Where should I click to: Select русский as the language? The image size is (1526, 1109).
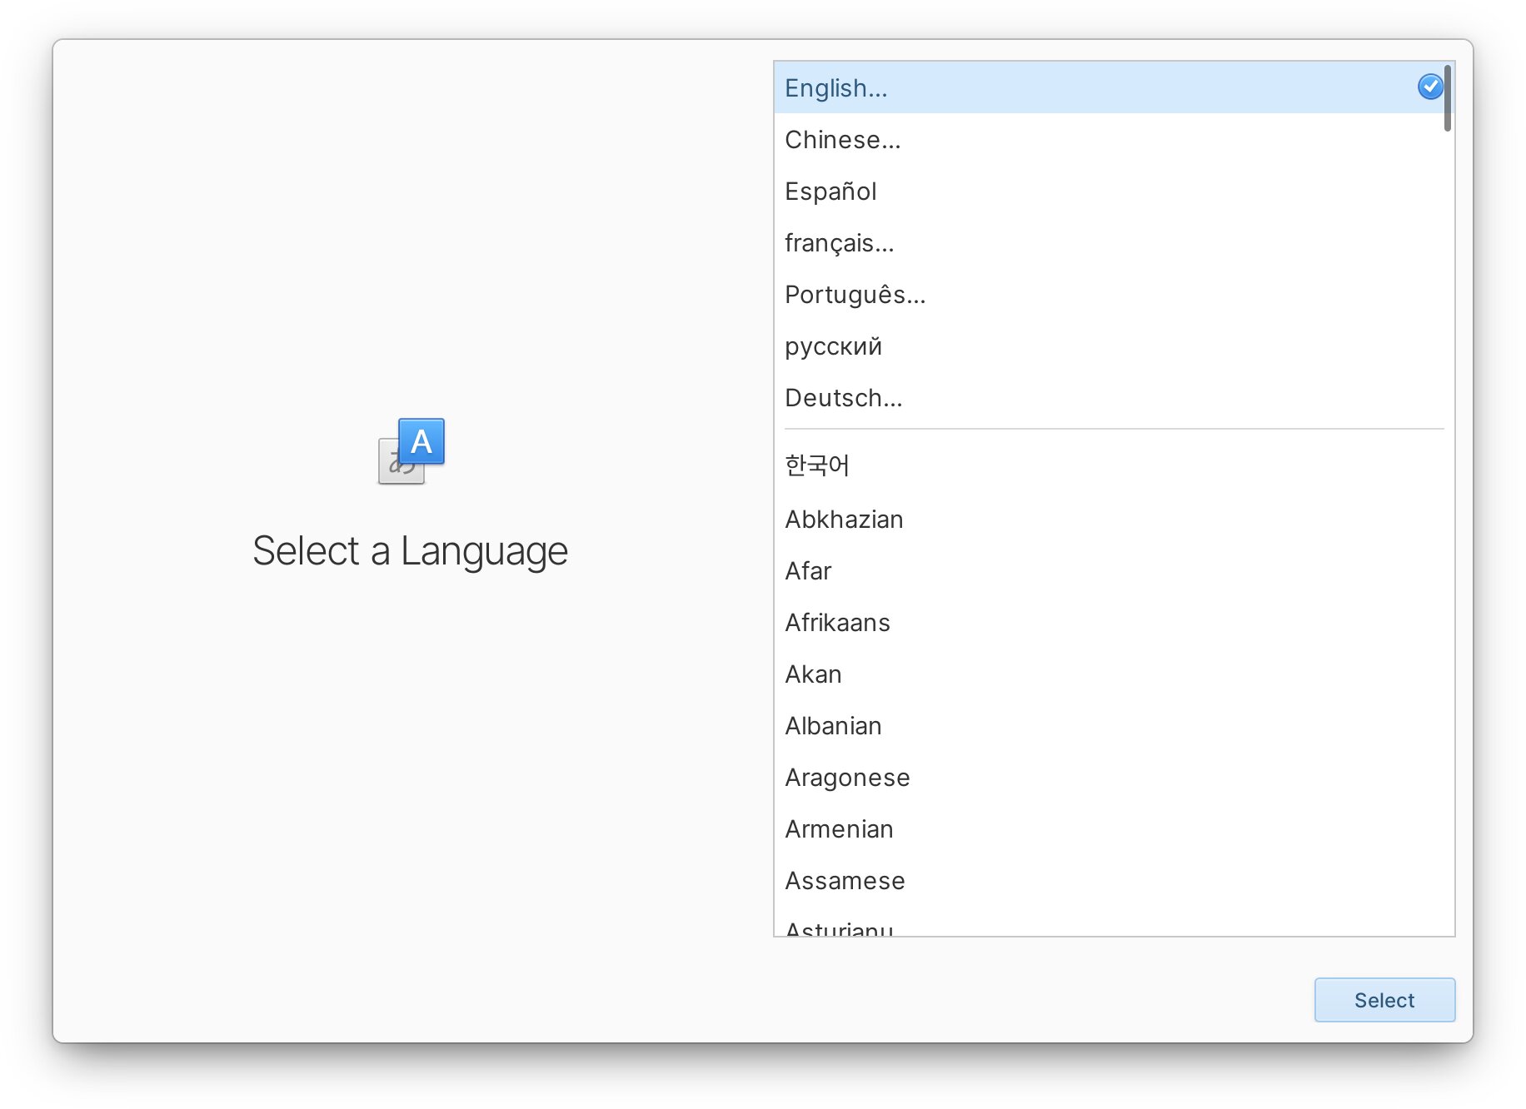pos(833,346)
